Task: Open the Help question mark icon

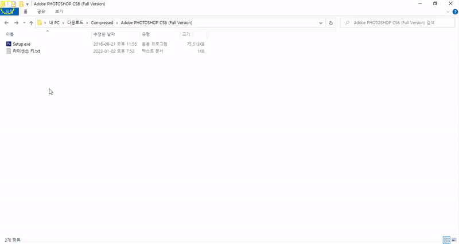Action: (x=455, y=11)
